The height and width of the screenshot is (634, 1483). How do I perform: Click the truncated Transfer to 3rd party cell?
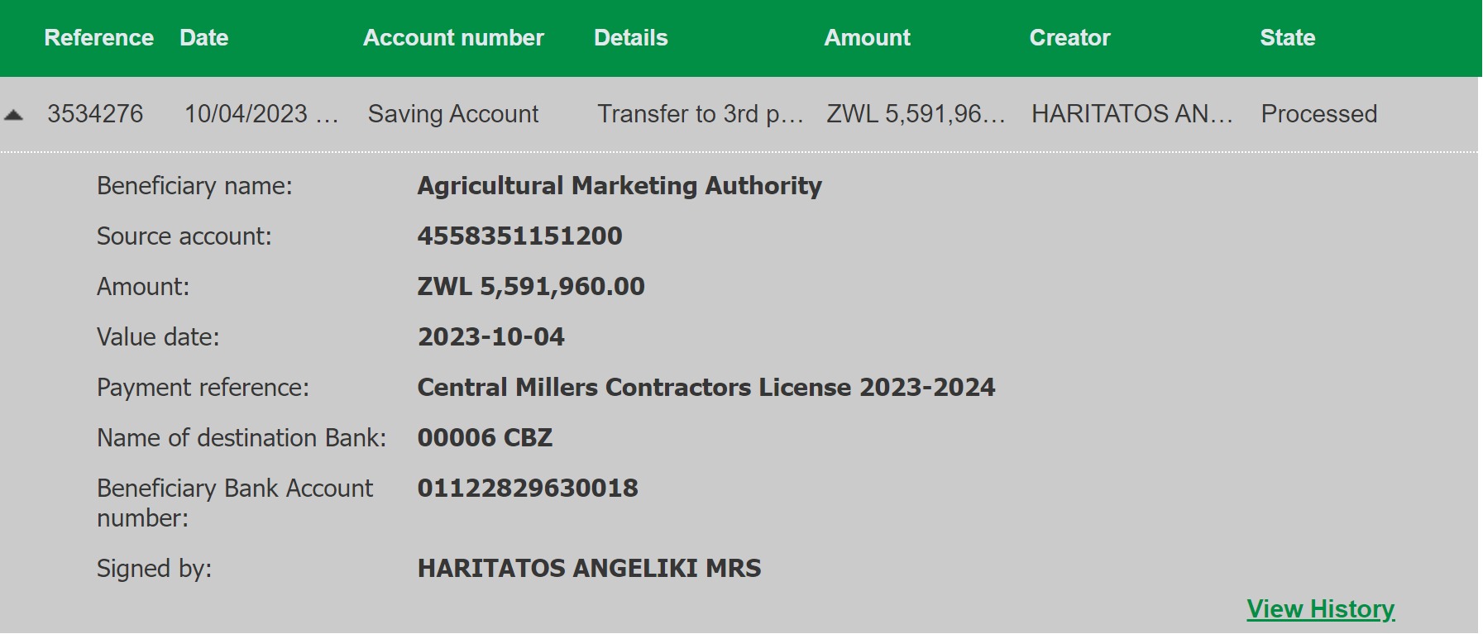click(700, 114)
